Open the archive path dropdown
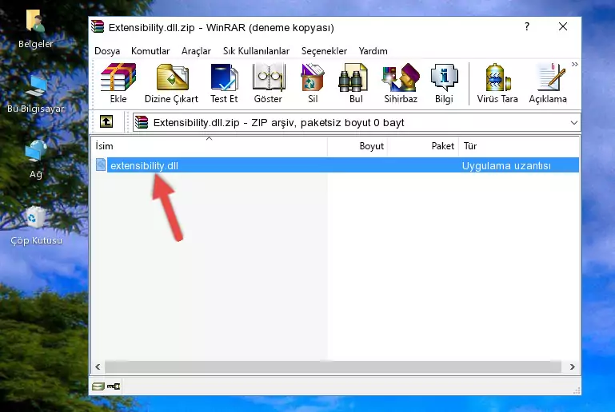The image size is (615, 412). pos(574,123)
